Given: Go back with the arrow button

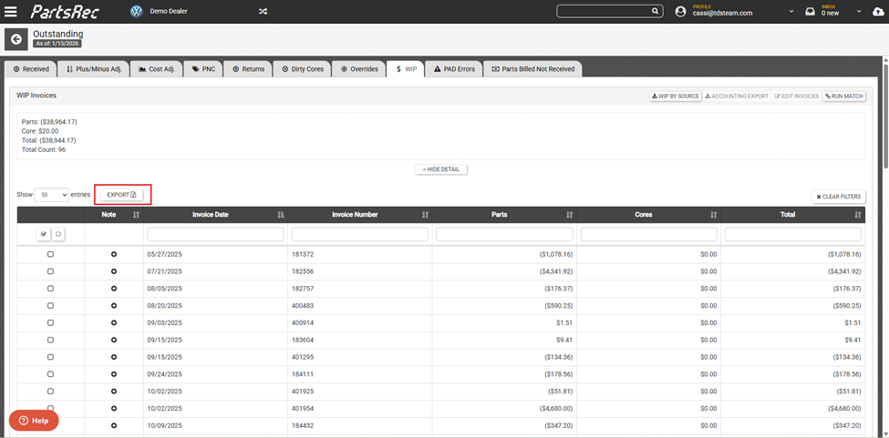Looking at the screenshot, I should point(16,39).
